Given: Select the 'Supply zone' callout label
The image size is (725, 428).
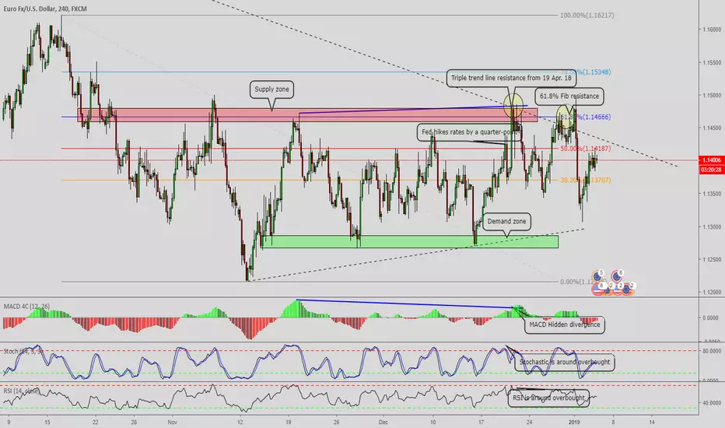Looking at the screenshot, I should pyautogui.click(x=271, y=89).
